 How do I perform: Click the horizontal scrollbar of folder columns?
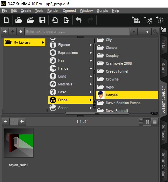tap(97, 113)
